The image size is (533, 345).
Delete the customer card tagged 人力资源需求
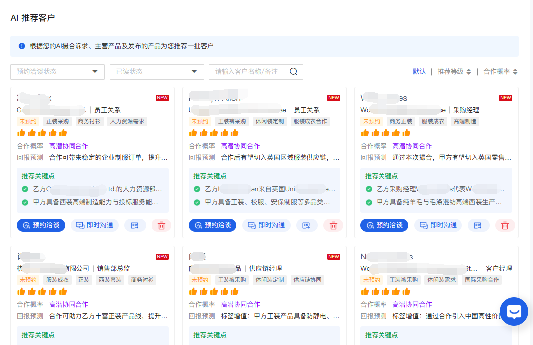[x=161, y=225]
